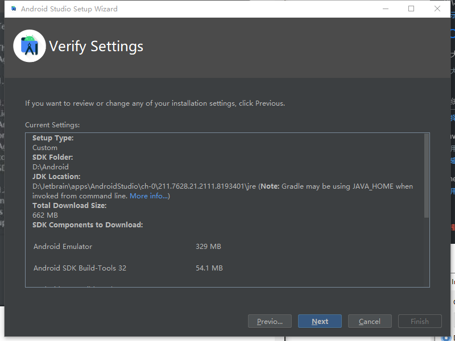Click the small Android Studio title bar icon
455x341 pixels.
point(13,9)
